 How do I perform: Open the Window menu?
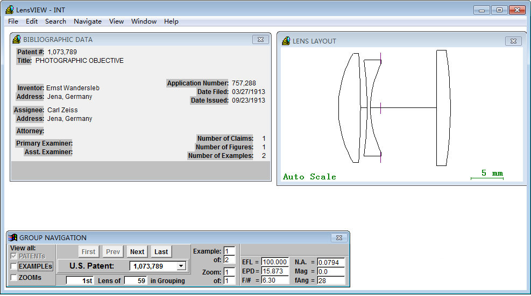pyautogui.click(x=144, y=21)
